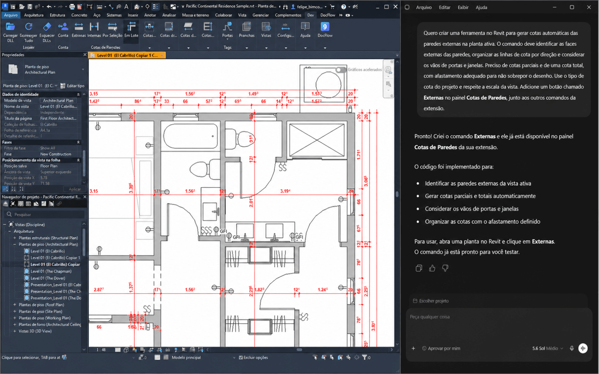Collapse the Dados de identidade section
Viewport: 599px width, 374px height.
tap(78, 95)
